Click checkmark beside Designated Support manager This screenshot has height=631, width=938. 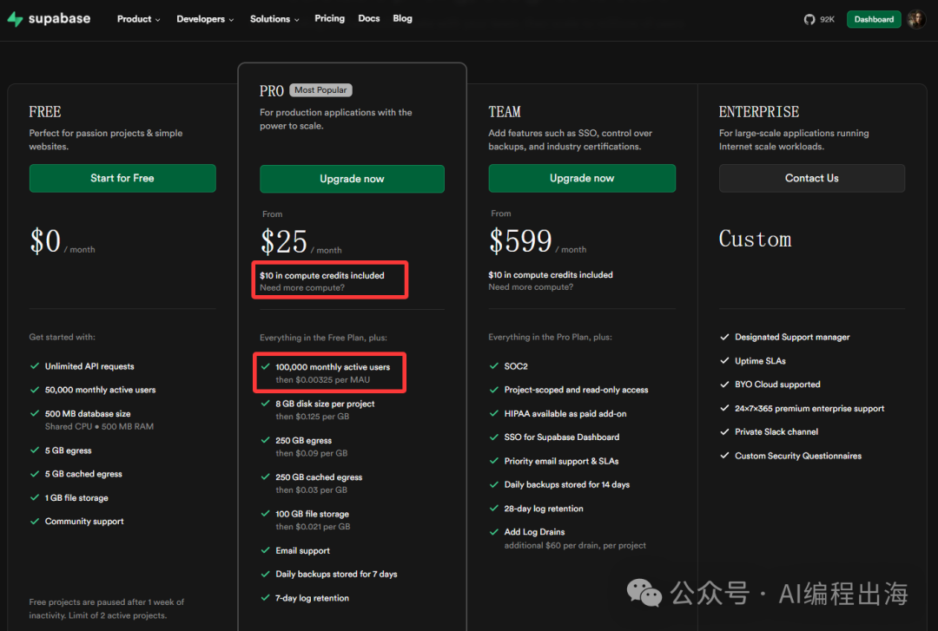click(725, 337)
